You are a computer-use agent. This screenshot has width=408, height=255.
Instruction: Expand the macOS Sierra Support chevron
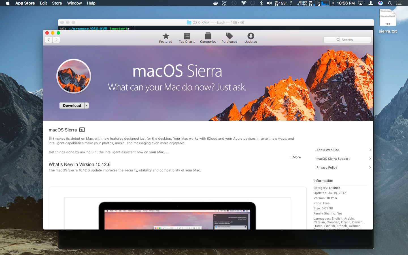coord(370,159)
